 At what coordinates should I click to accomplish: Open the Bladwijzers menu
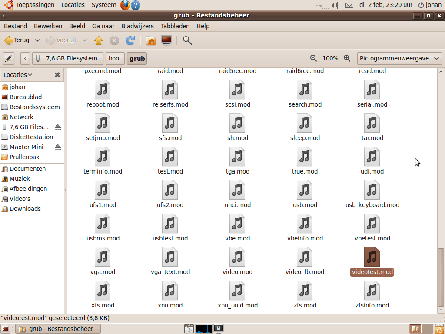[x=137, y=26]
